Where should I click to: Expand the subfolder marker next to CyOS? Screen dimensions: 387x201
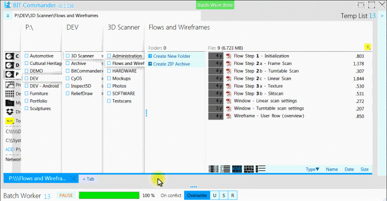point(102,79)
